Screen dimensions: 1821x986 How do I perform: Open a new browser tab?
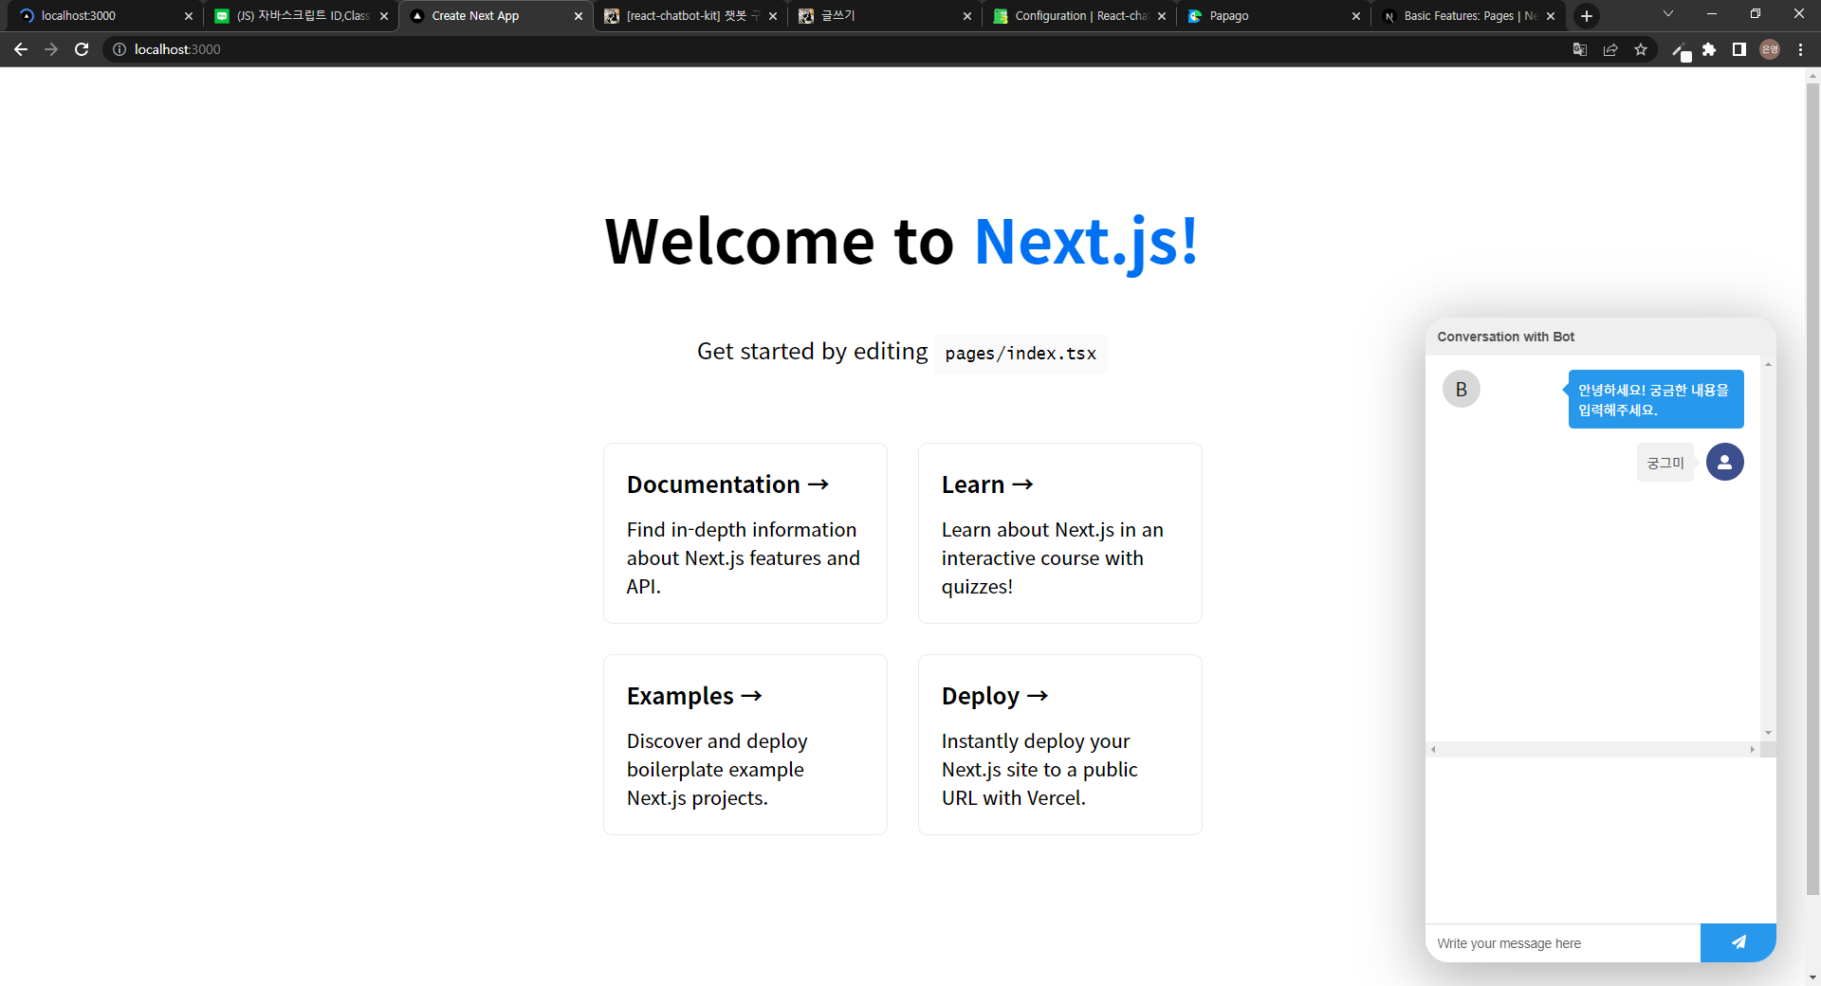click(1587, 16)
